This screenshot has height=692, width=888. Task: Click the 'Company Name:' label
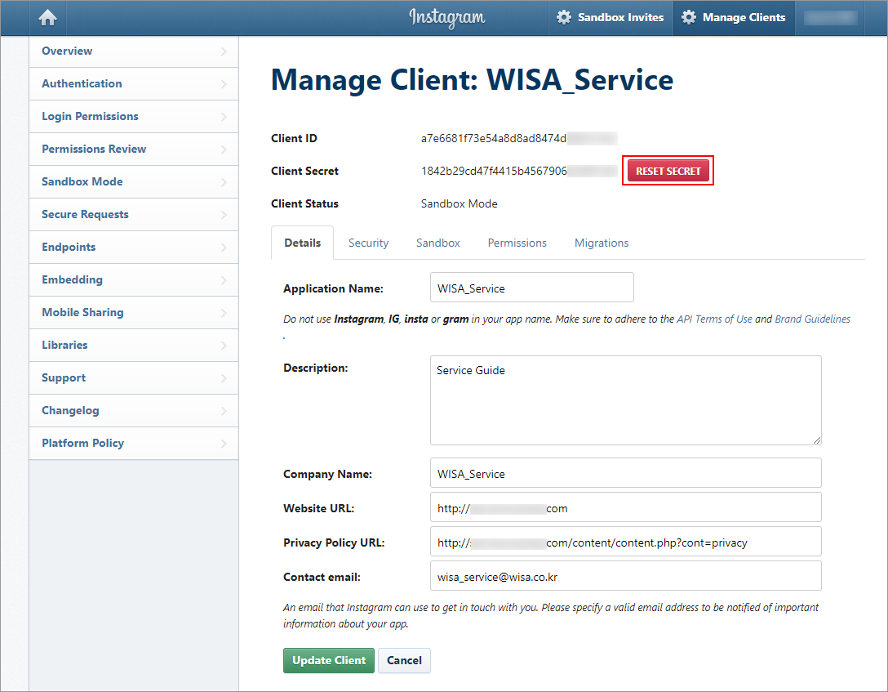point(327,474)
